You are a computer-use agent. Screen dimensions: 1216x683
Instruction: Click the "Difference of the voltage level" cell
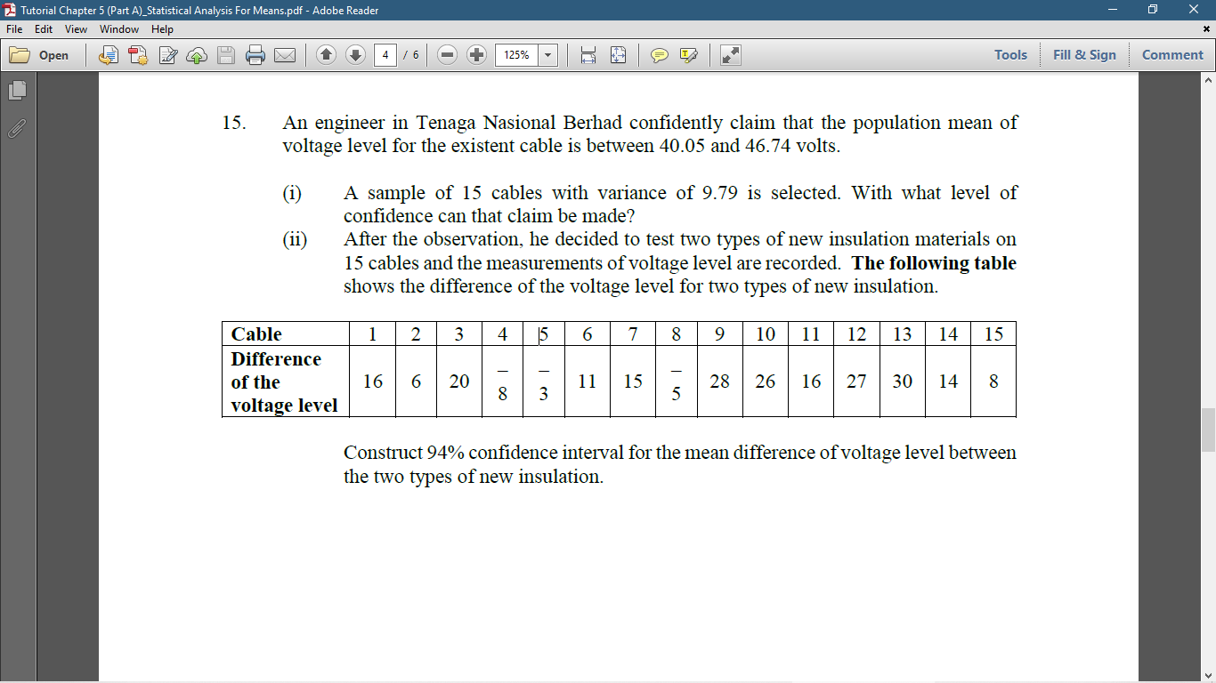tap(286, 382)
